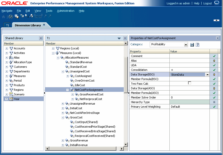Click the Period dimension icon in Shared Library

coord(11,81)
